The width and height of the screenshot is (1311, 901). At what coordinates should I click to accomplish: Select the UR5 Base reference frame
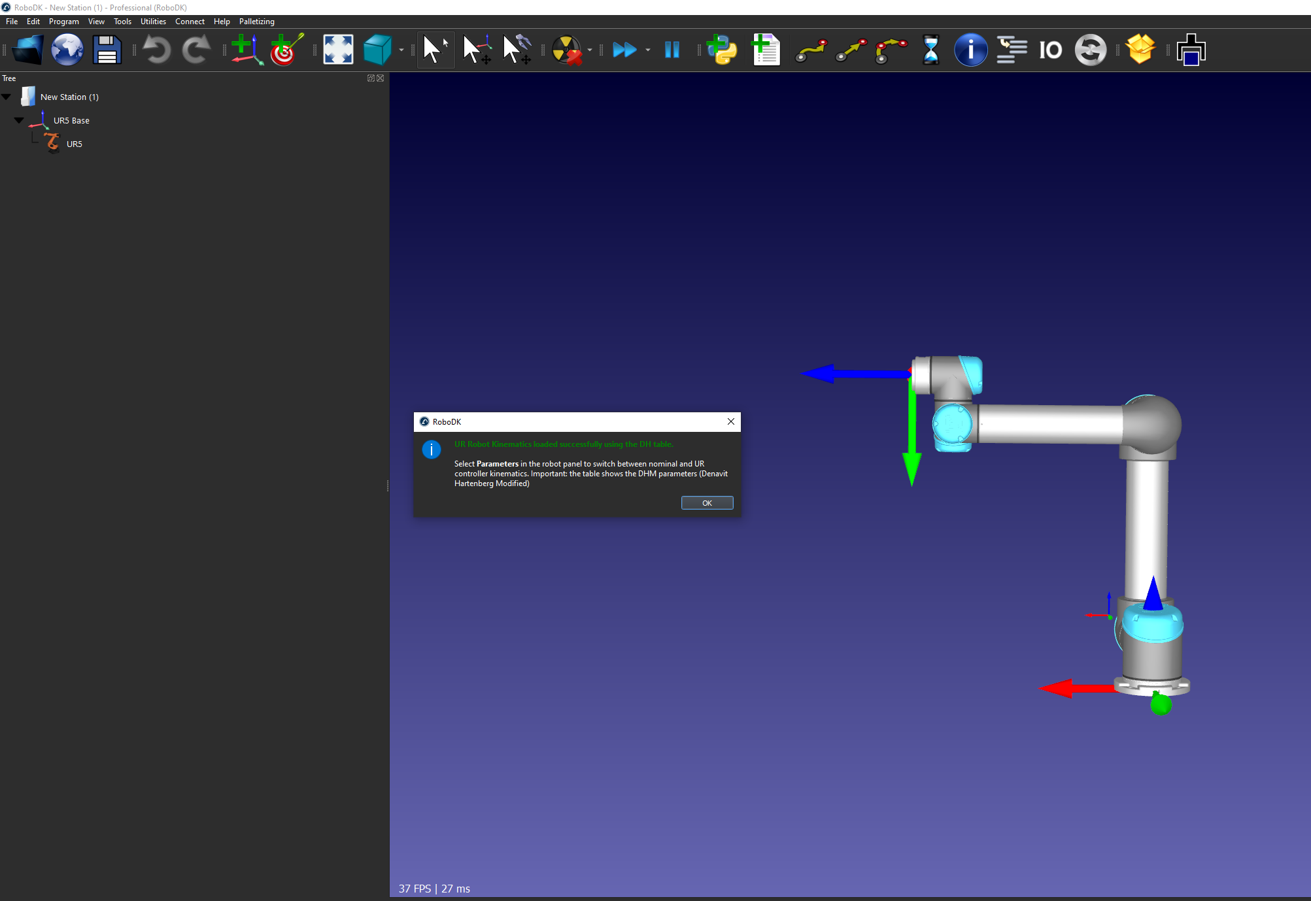click(71, 120)
